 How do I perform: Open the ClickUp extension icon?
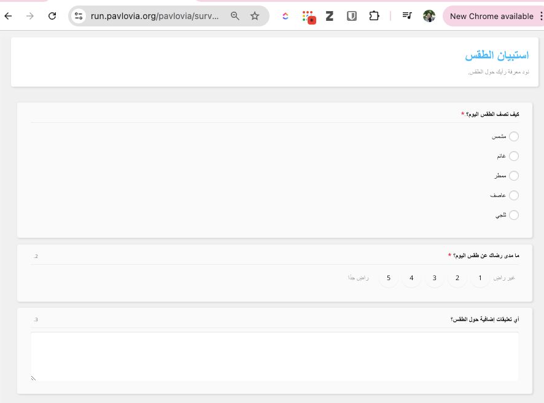[x=285, y=16]
